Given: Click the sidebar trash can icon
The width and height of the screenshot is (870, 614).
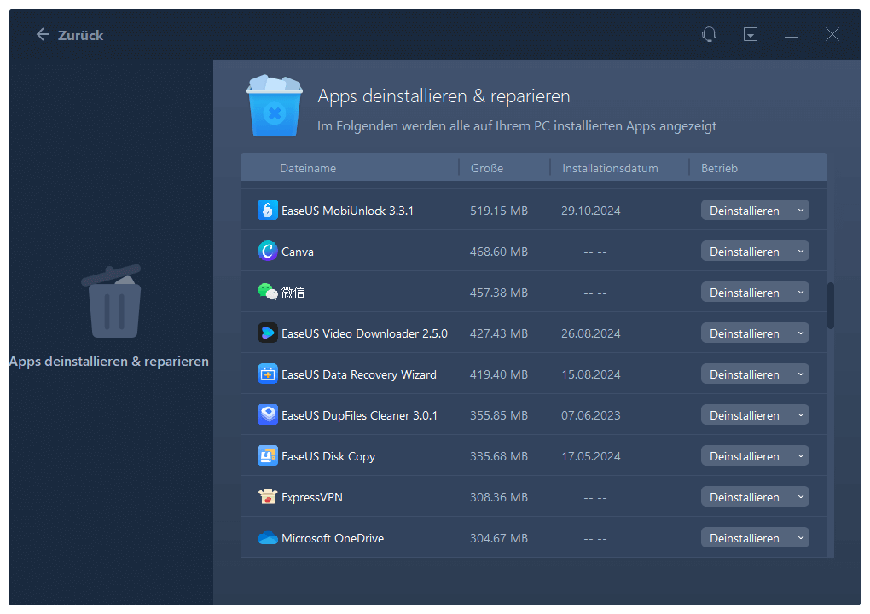Looking at the screenshot, I should point(113,302).
